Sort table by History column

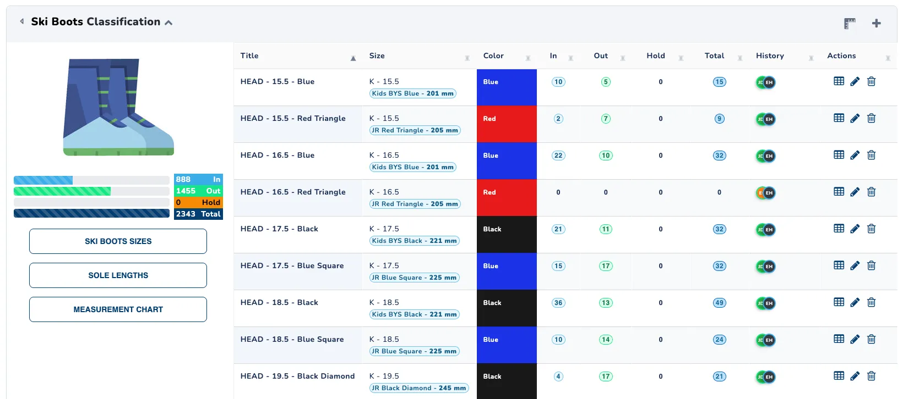point(785,56)
